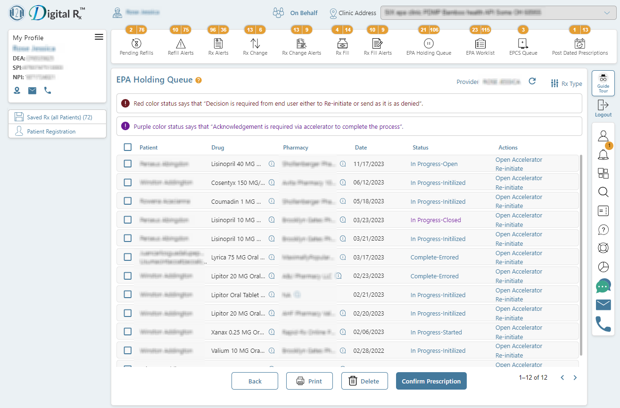Open the My Profile hamburger menu
Screen dimensions: 620x408
pyautogui.click(x=99, y=37)
